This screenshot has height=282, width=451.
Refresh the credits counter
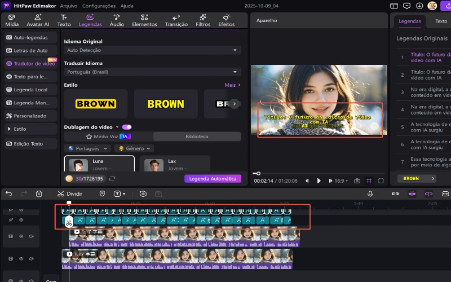[112, 178]
